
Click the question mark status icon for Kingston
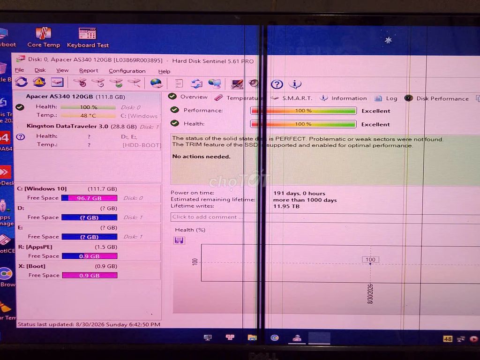pos(21,137)
